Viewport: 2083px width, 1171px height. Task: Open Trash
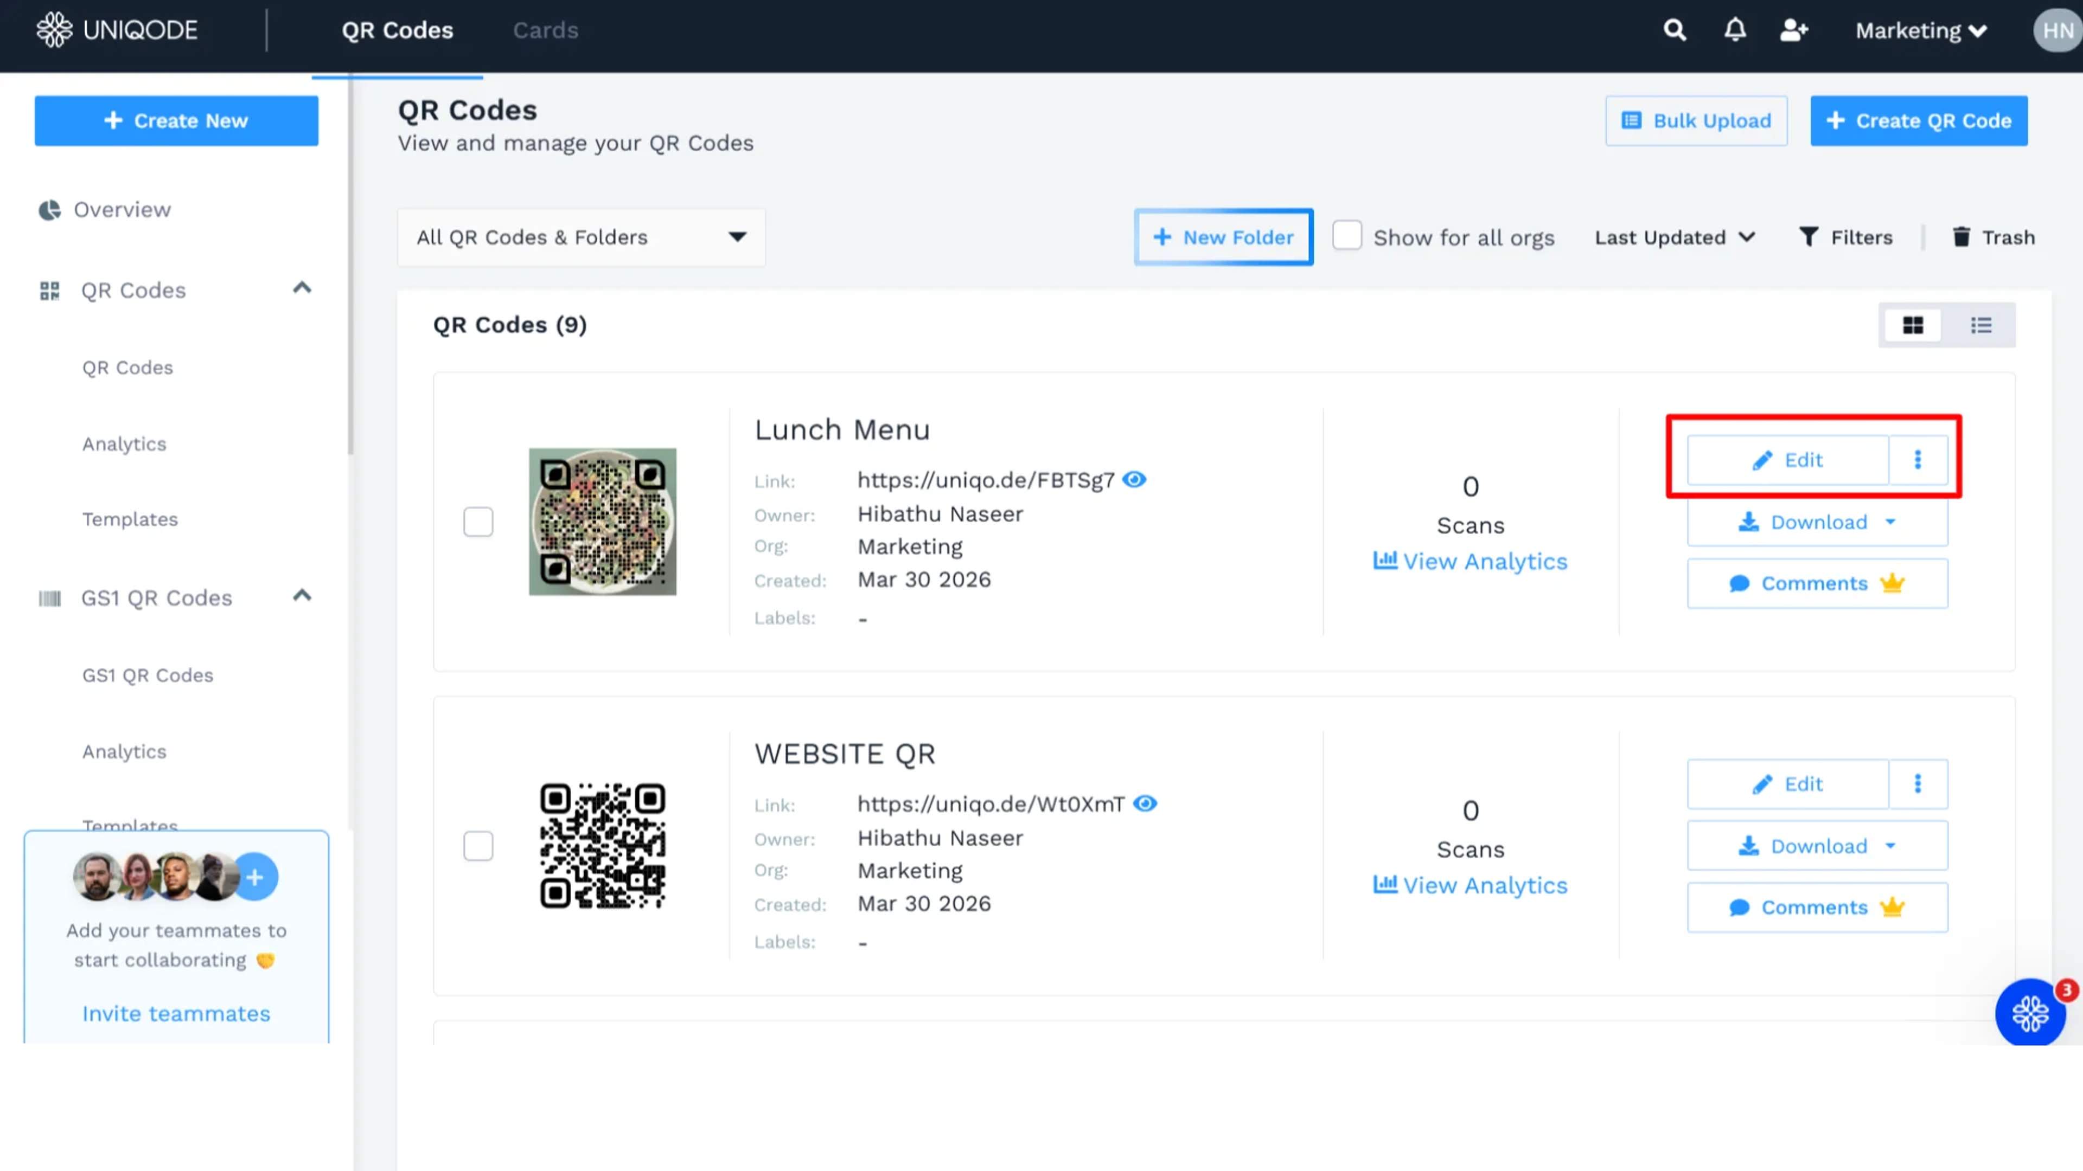coord(1993,237)
